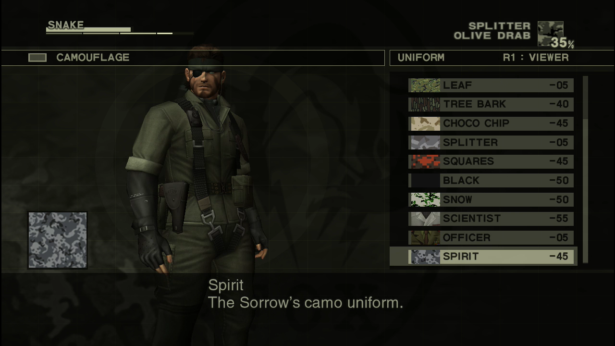
Task: Click the small box icon beside CAMOUFLAGE
Action: tap(37, 58)
